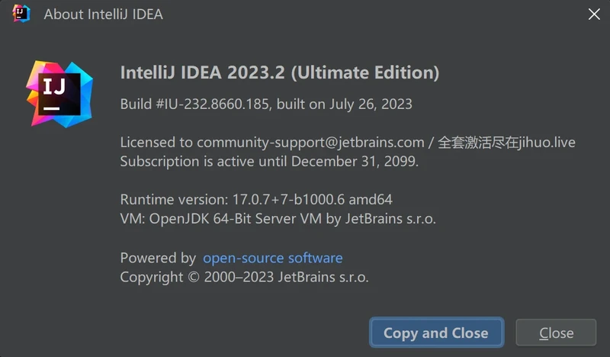Click the IntelliJ IDEA 2023.2 heading
This screenshot has width=610, height=357.
[203, 72]
